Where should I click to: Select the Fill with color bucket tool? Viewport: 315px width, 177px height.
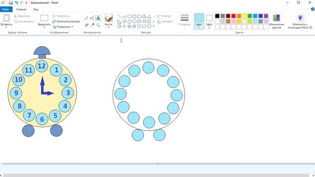tap(92, 18)
